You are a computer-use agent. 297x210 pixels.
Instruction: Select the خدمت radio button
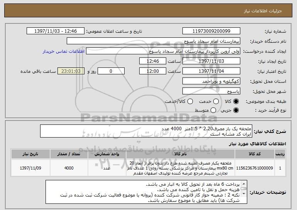point(216,102)
